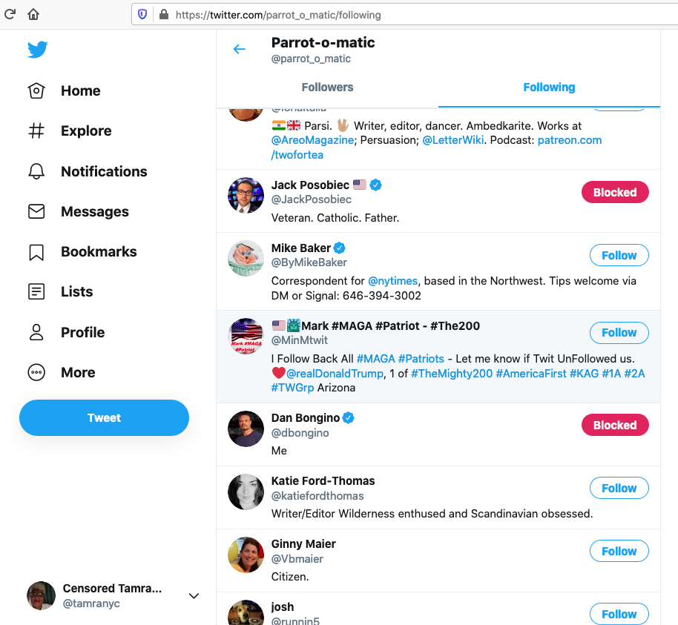
Task: Open Notifications bell icon
Action: click(36, 171)
